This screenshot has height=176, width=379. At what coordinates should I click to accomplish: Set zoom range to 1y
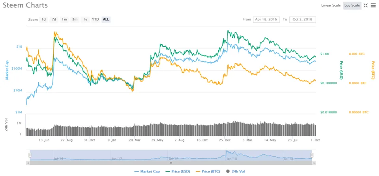tap(85, 19)
